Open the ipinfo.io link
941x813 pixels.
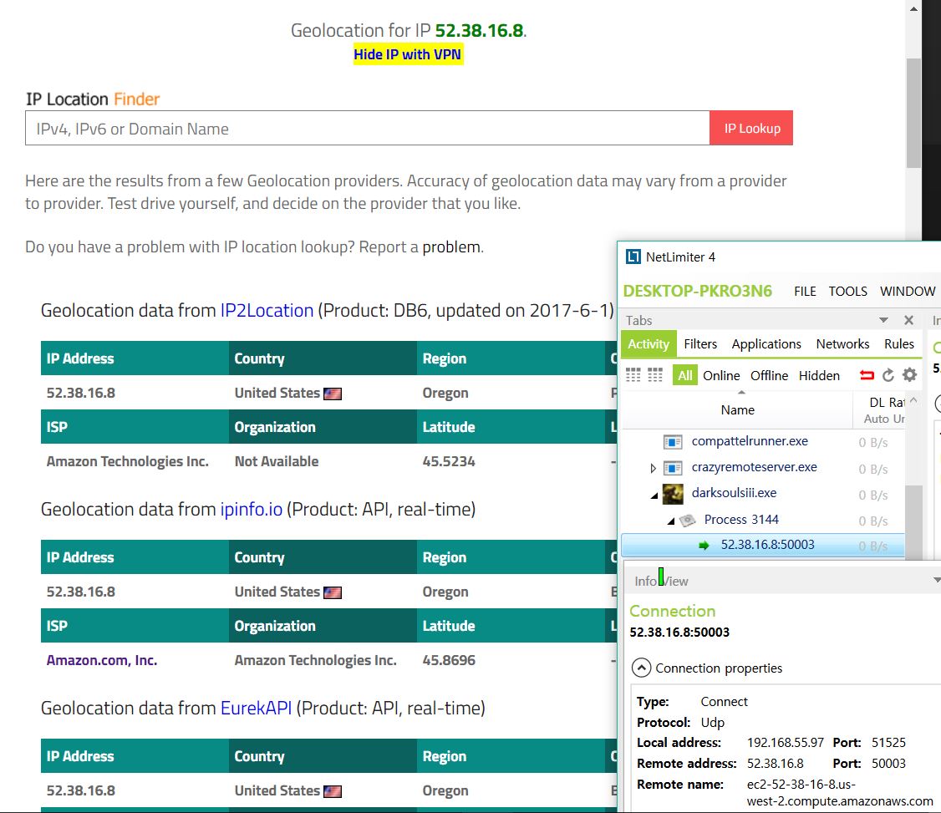click(252, 510)
